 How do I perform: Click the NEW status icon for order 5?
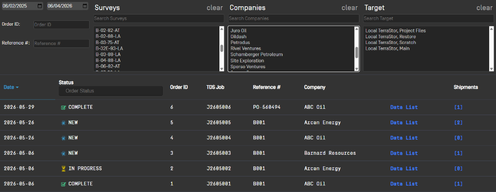(63, 122)
